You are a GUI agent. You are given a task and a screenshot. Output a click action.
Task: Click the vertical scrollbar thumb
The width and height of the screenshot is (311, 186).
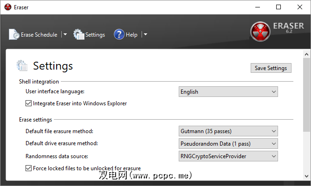click(306, 95)
